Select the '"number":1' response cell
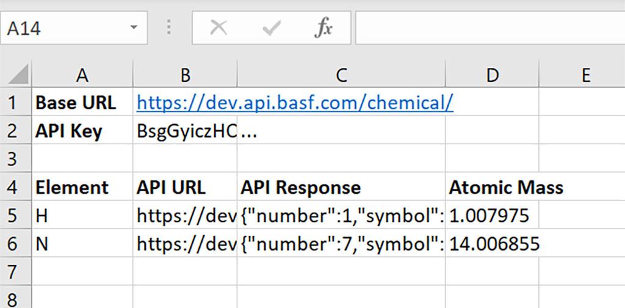The width and height of the screenshot is (625, 308). coord(341,215)
